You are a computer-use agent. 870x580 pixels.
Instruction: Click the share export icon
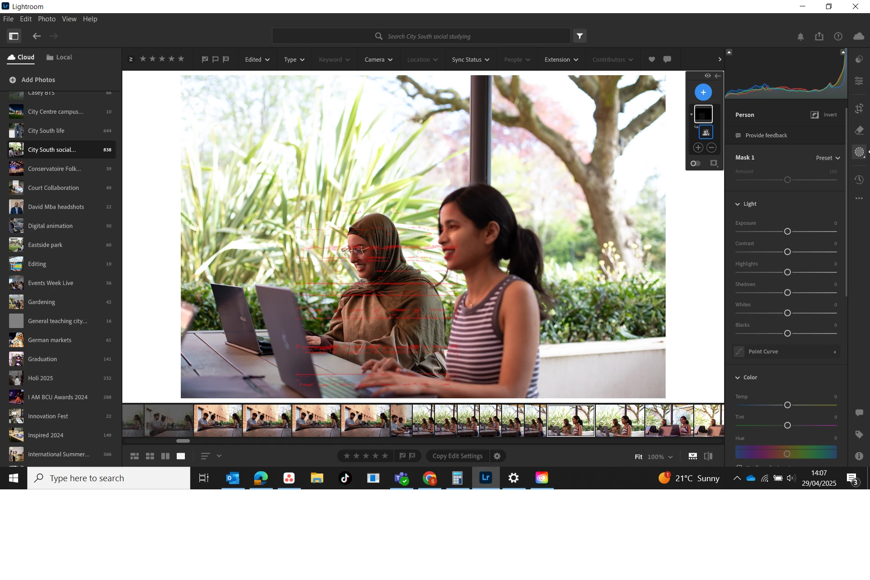819,37
